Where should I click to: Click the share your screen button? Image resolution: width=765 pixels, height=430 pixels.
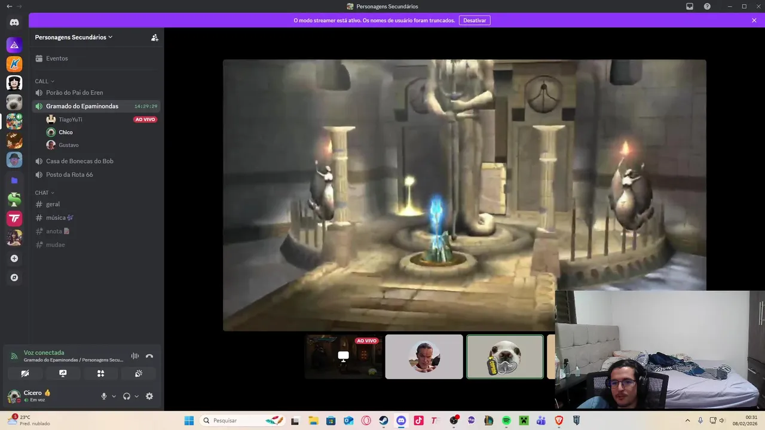63,373
